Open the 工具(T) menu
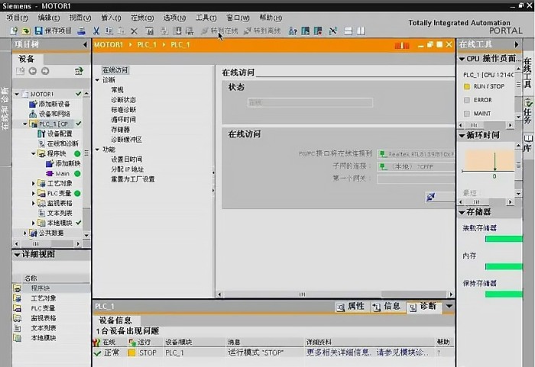Viewport: 535px width, 367px height. (206, 18)
